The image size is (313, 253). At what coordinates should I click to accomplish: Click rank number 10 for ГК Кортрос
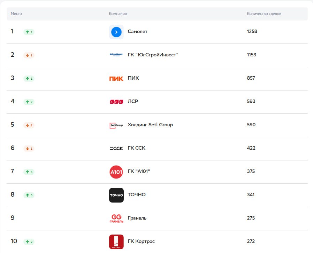click(14, 241)
